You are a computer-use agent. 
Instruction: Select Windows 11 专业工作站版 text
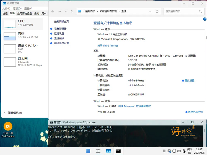(x=112, y=34)
